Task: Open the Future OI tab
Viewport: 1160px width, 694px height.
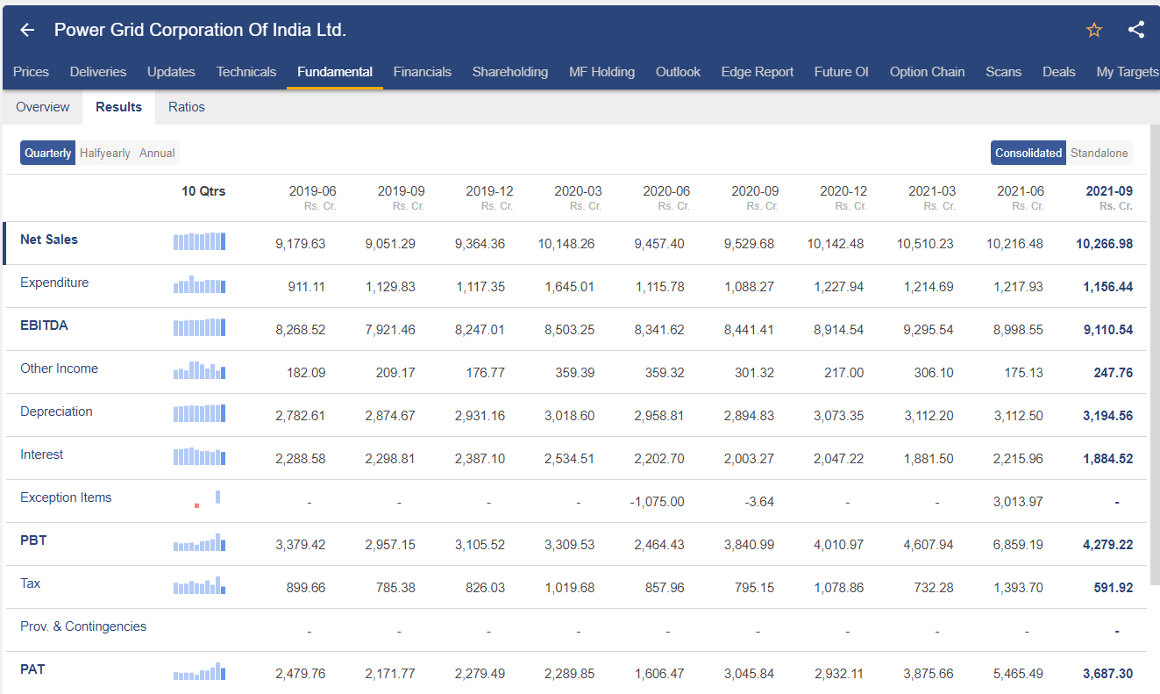Action: pyautogui.click(x=842, y=72)
